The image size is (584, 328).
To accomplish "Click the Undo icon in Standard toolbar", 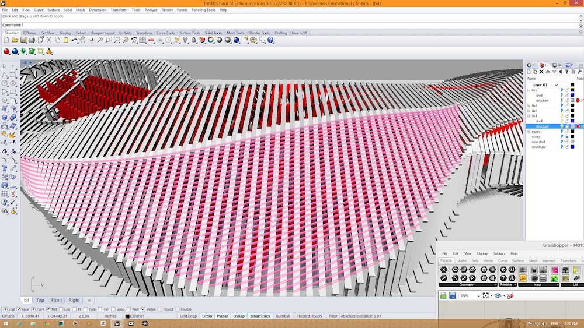I will tap(75, 40).
